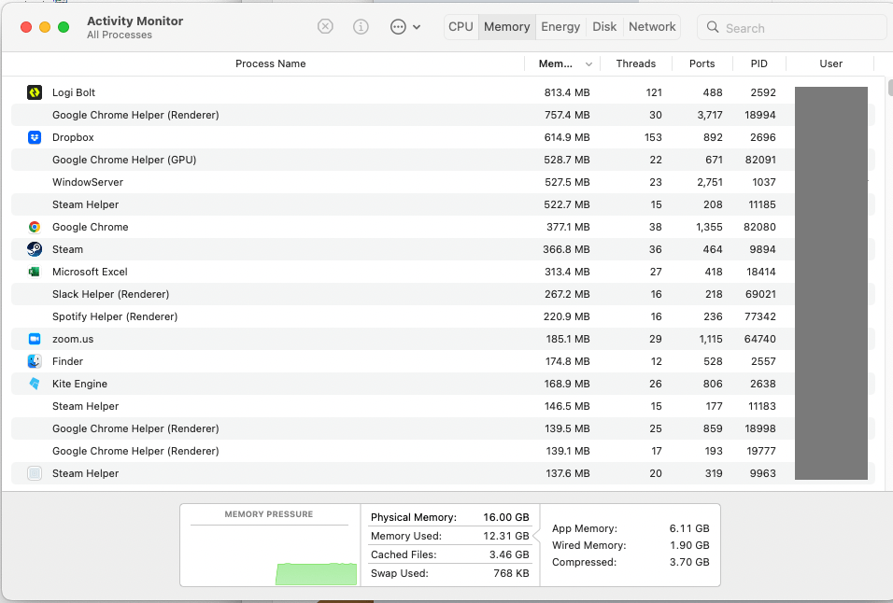
Task: Click the Microsoft Excel icon
Action: [33, 271]
